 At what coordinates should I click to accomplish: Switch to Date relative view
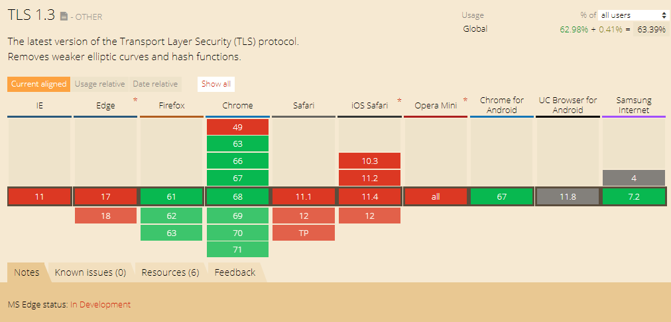point(155,84)
